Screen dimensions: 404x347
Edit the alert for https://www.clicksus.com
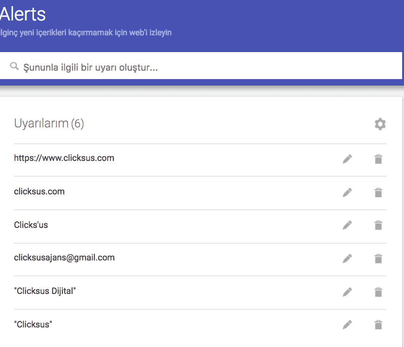pyautogui.click(x=347, y=159)
